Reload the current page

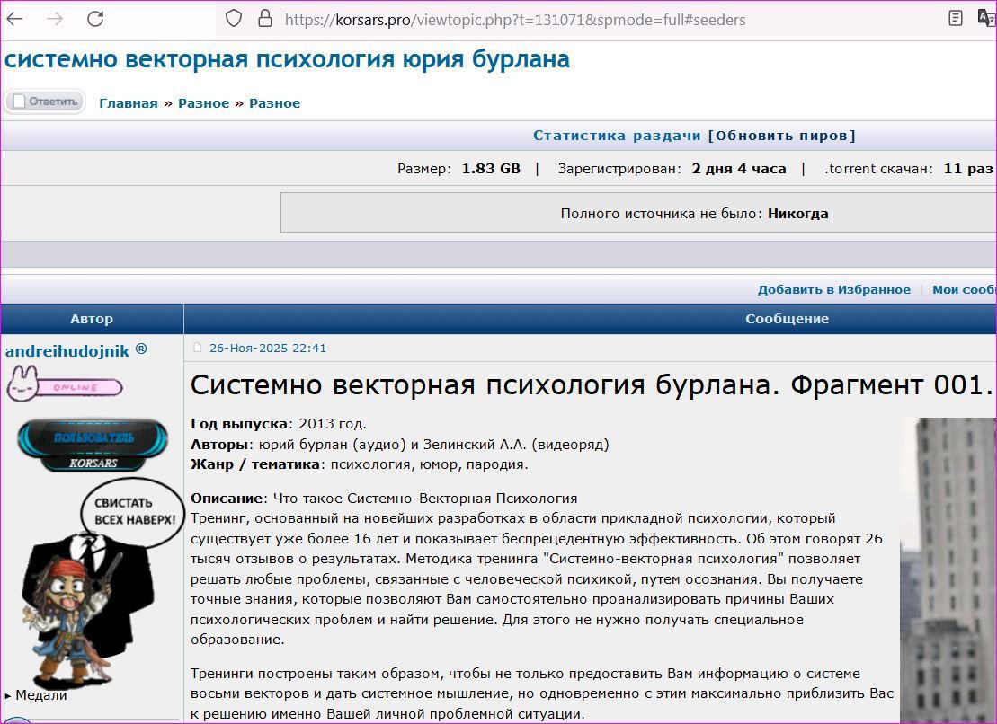click(95, 19)
